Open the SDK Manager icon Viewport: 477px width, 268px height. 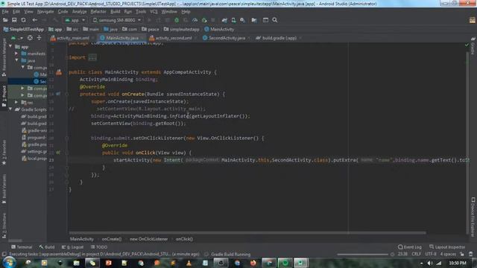[242, 20]
